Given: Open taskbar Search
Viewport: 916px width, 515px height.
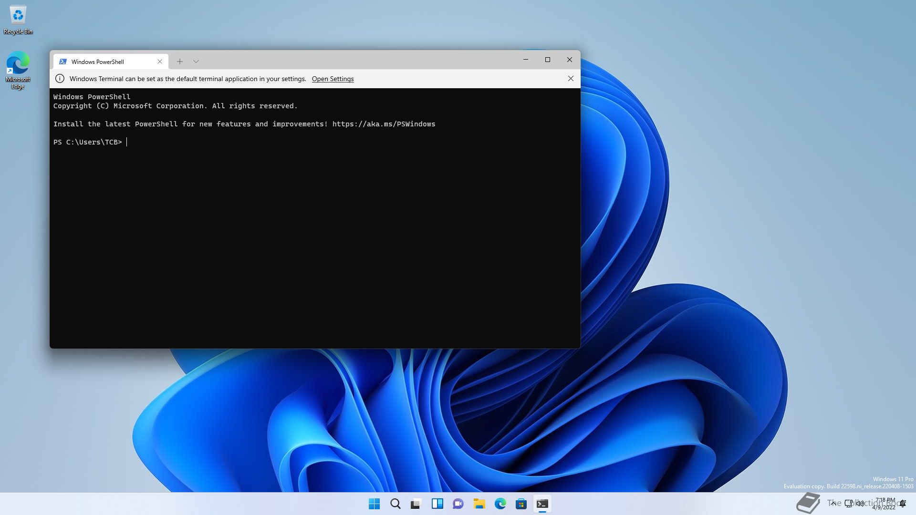Looking at the screenshot, I should click(x=396, y=504).
